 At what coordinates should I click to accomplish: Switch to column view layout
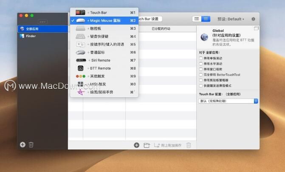(x=197, y=19)
